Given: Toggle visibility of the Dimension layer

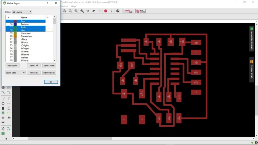Looking at the screenshot, I should [x=25, y=36].
